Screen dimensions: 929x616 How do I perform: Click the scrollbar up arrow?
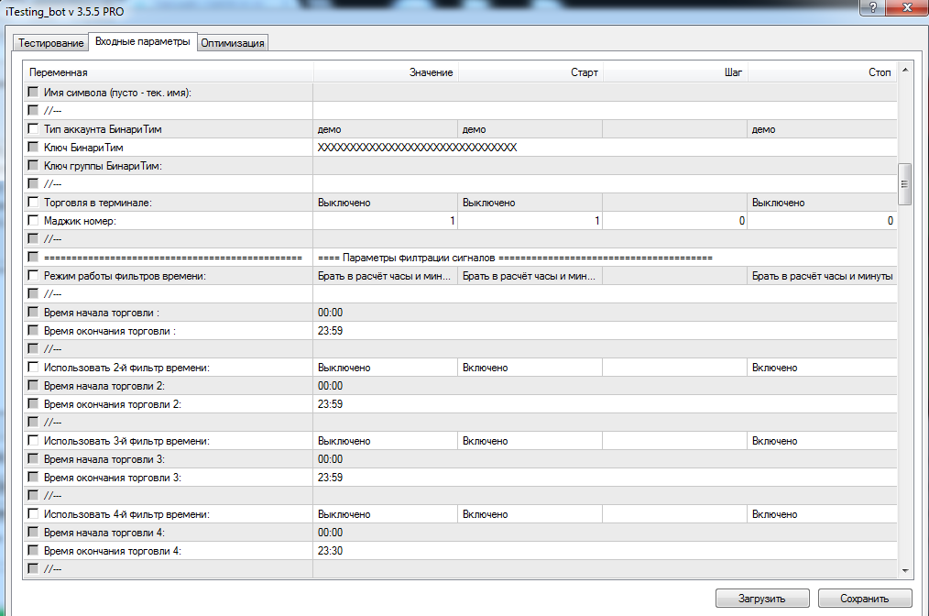pyautogui.click(x=905, y=71)
